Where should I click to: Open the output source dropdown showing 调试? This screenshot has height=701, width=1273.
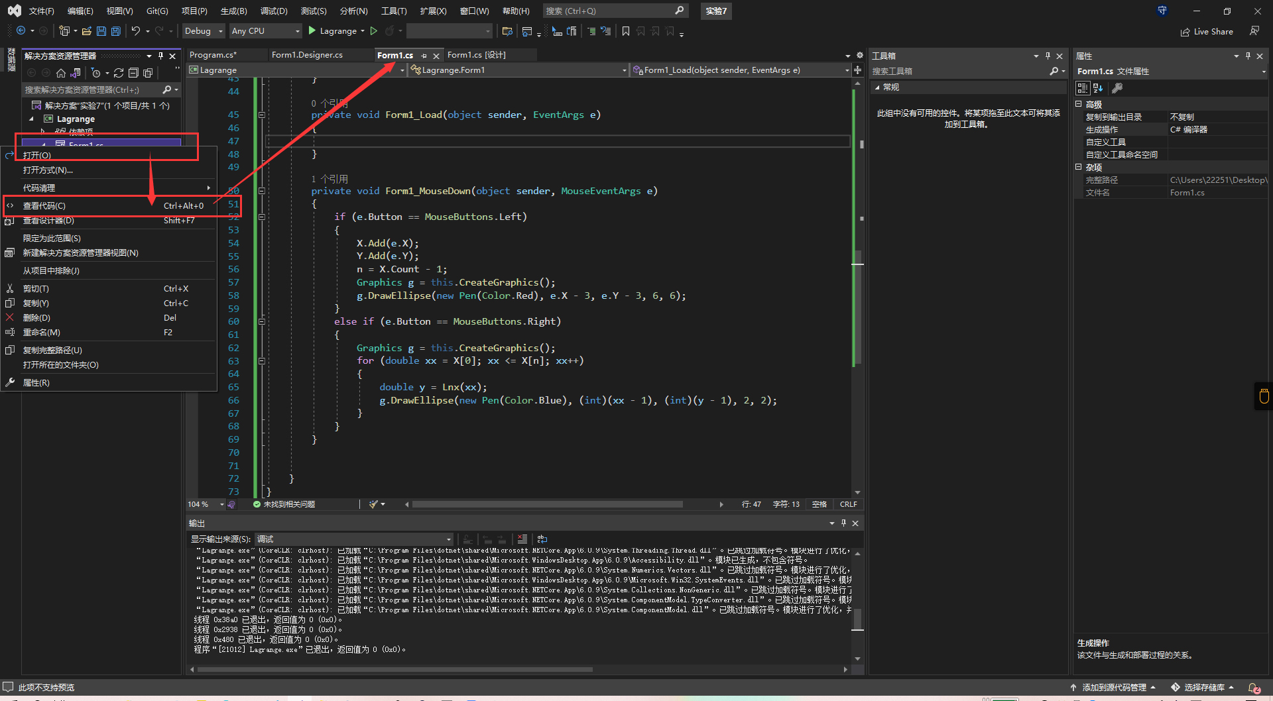[x=354, y=539]
